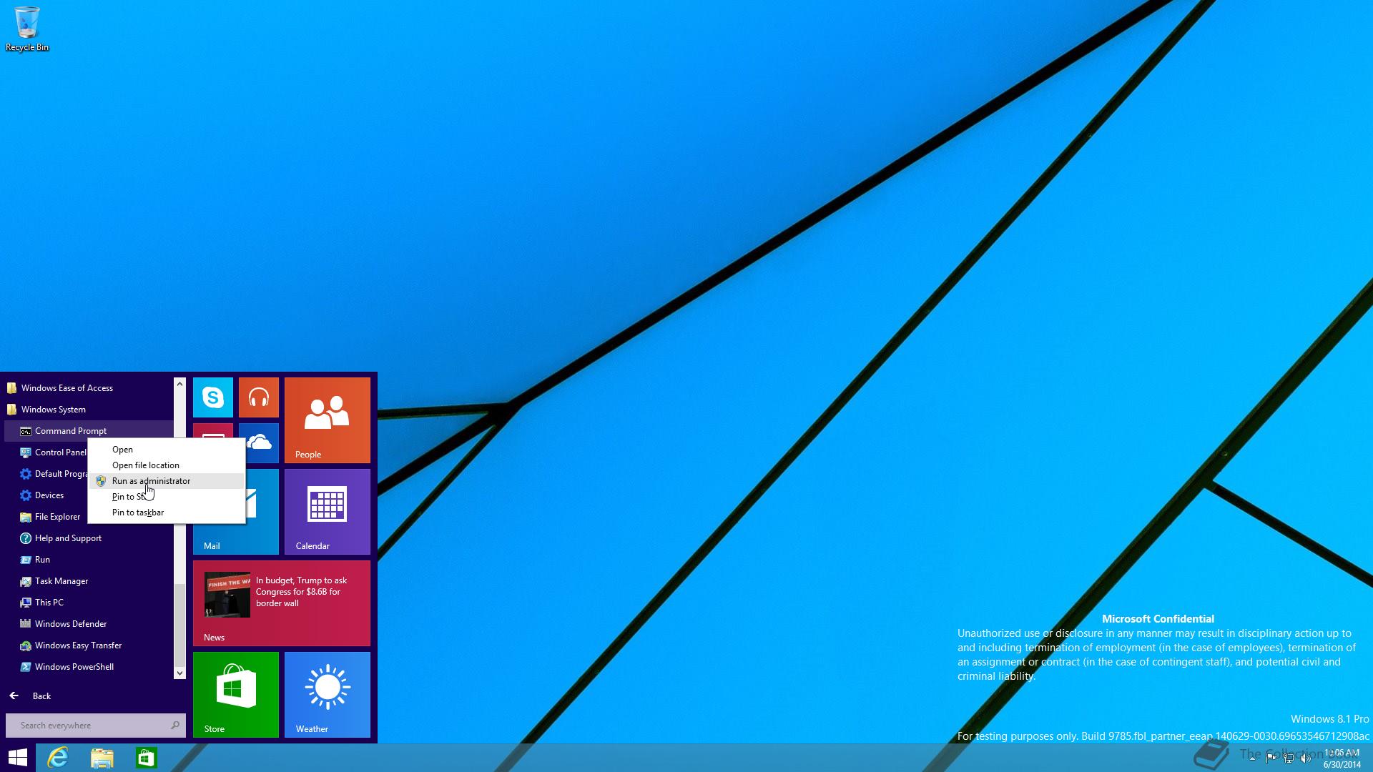This screenshot has width=1373, height=772.
Task: Open Control Panel from the app list
Action: pyautogui.click(x=53, y=452)
